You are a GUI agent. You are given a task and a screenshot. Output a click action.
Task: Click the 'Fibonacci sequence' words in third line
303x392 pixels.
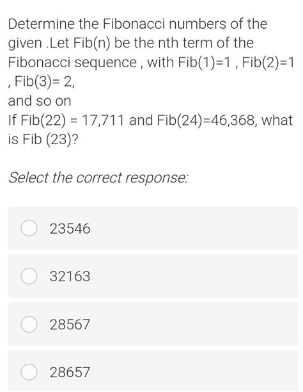click(72, 63)
